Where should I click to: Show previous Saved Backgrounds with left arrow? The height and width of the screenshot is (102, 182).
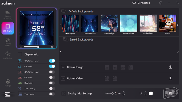point(61,52)
